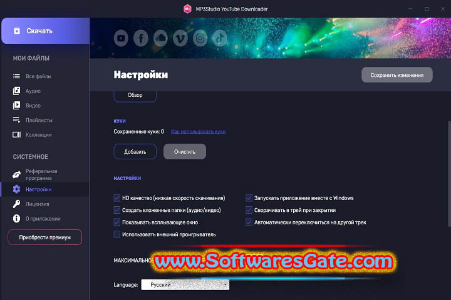Select Настройки in sidebar

pos(45,189)
